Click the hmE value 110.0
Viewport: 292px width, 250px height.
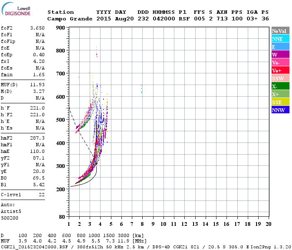(37, 151)
